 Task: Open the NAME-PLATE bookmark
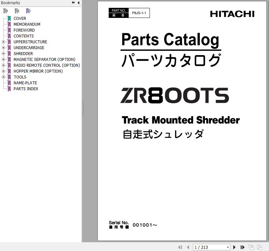click(25, 83)
